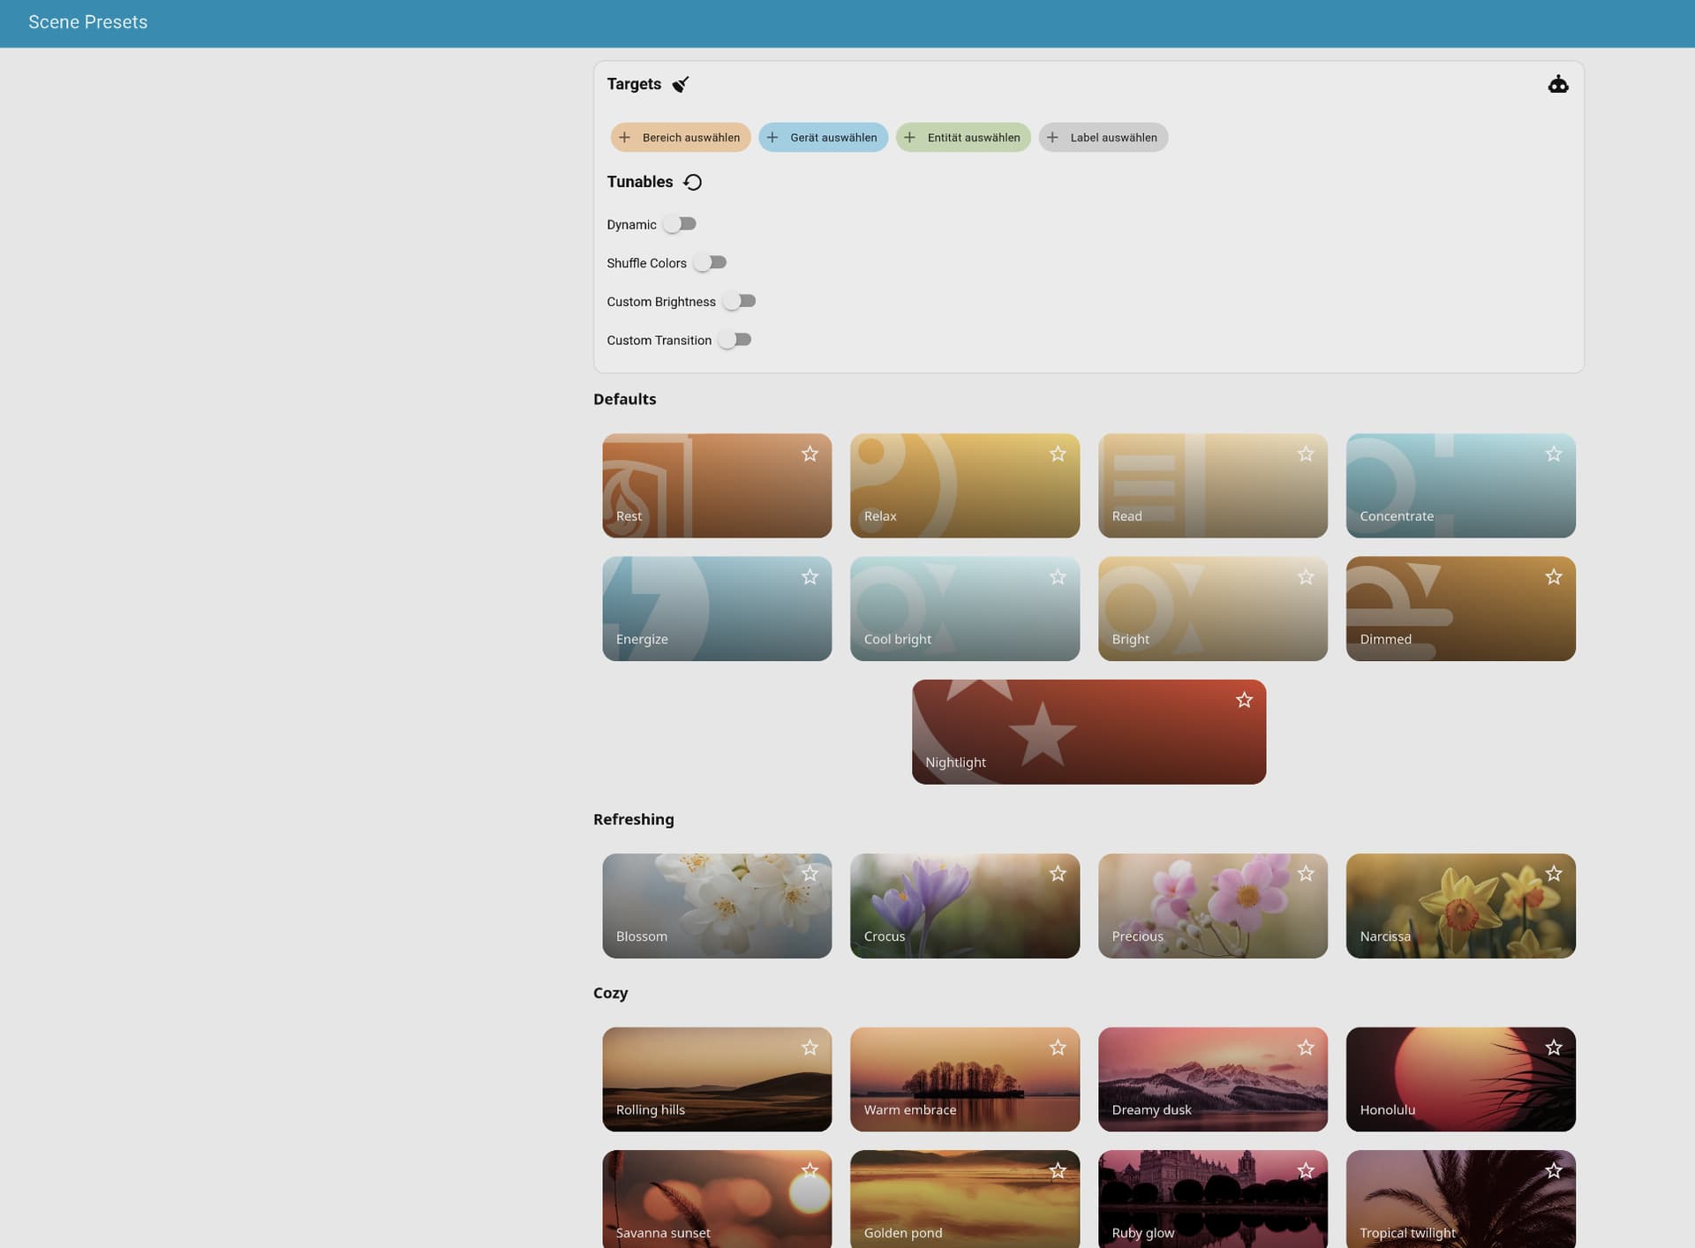1695x1248 pixels.
Task: Click Bereich auswählen chip
Action: (x=680, y=138)
